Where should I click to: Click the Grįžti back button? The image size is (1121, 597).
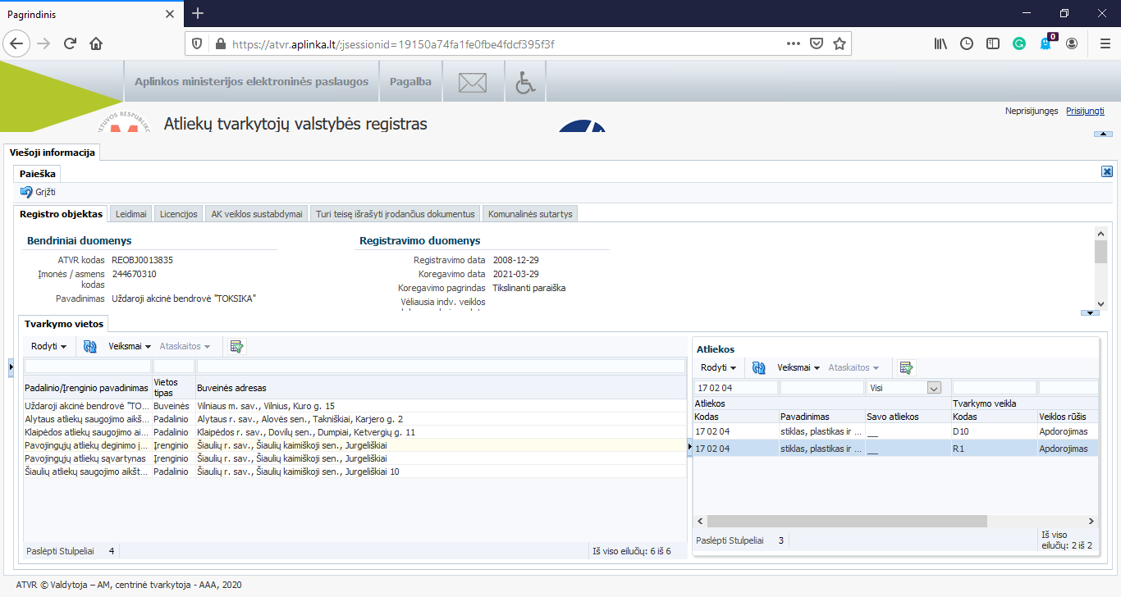(x=38, y=192)
